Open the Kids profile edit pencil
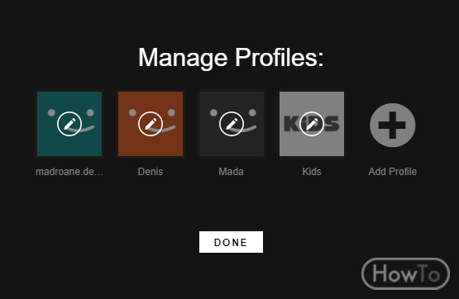The height and width of the screenshot is (299, 459). 312,124
